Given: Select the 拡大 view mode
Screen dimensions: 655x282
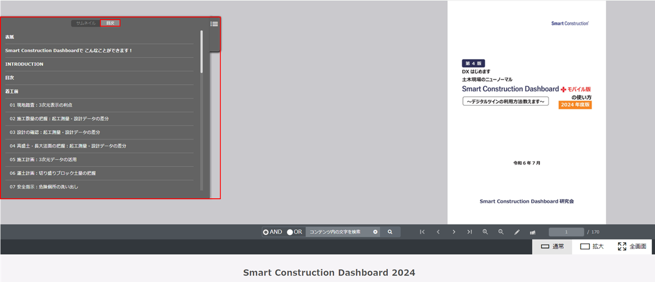Looking at the screenshot, I should click(592, 247).
